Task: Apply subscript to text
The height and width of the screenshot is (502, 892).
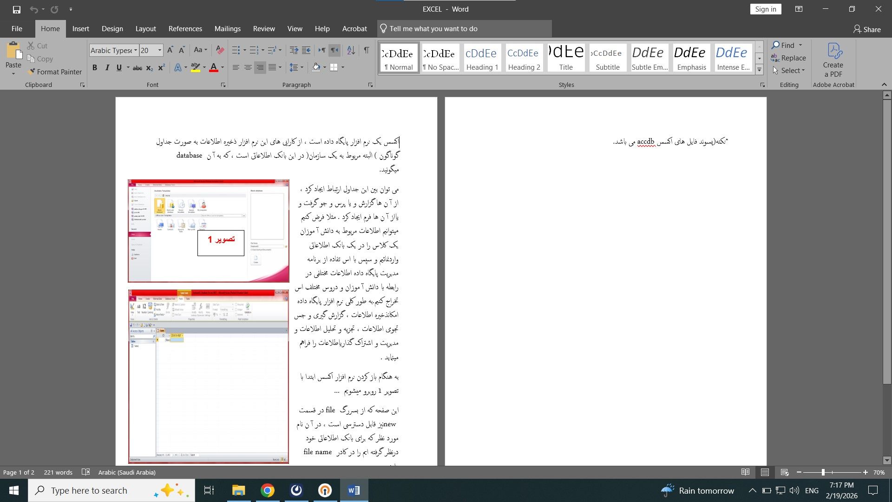Action: click(x=149, y=68)
